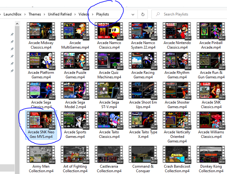The width and height of the screenshot is (227, 174).
Task: Click Arcade Puzzle Games.mp4 video icon
Action: pyautogui.click(x=75, y=60)
